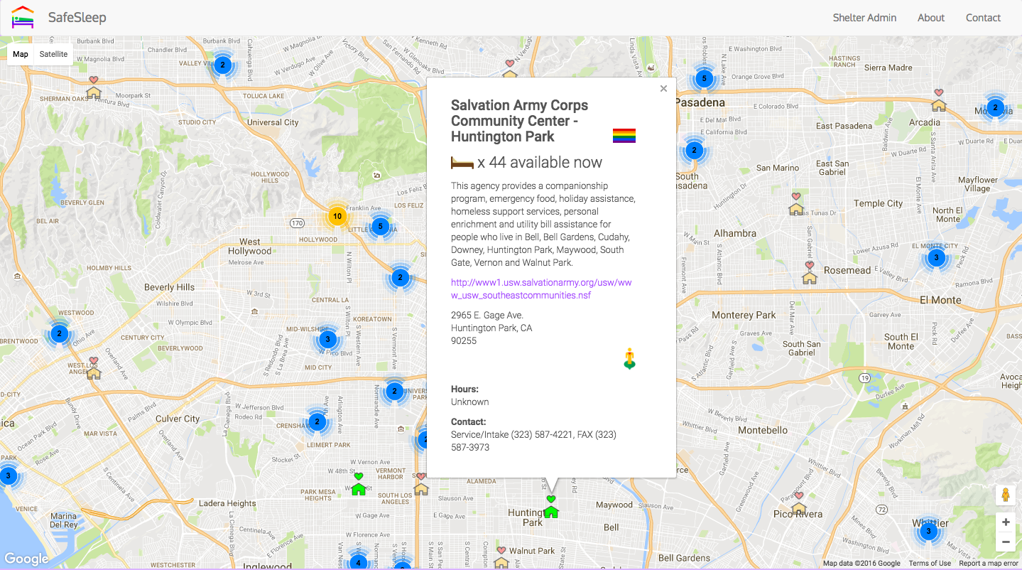The width and height of the screenshot is (1022, 570).
Task: Click the '2965 E. Gage Ave.' address line
Action: coord(487,316)
